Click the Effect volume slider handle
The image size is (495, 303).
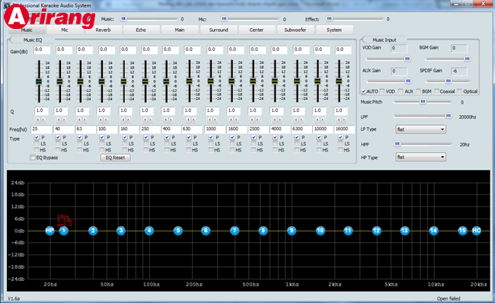point(329,18)
